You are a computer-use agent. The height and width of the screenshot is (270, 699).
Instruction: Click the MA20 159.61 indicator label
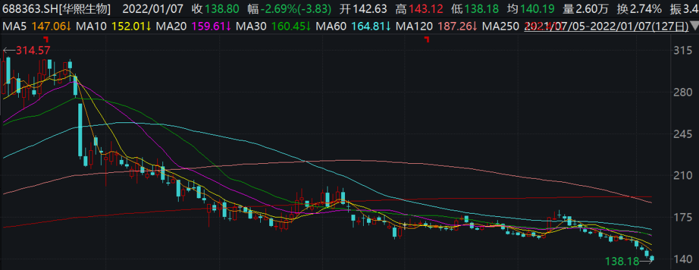pos(195,27)
